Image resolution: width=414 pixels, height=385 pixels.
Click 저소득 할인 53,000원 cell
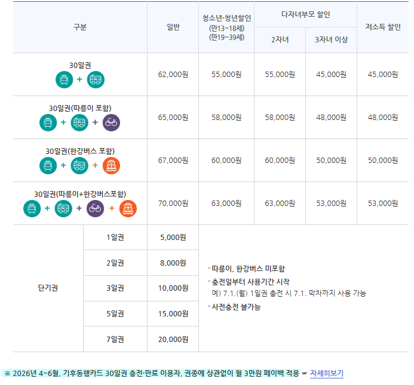pos(383,204)
